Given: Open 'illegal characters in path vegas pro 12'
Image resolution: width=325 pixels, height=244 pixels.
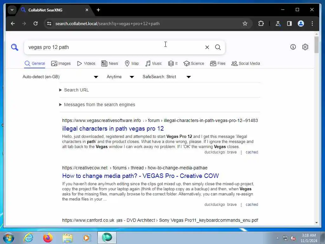Looking at the screenshot, I should pos(113,129).
